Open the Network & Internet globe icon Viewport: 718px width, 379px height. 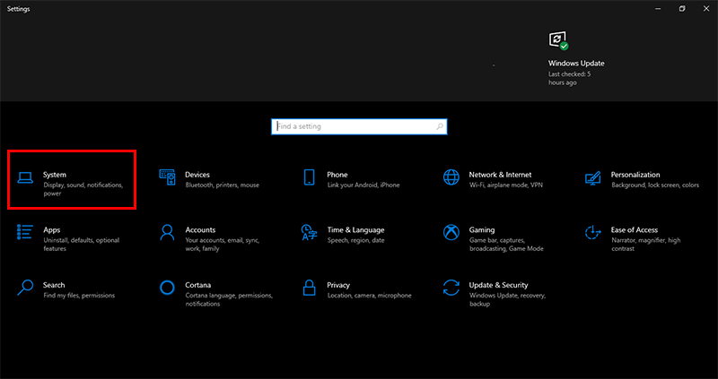451,177
